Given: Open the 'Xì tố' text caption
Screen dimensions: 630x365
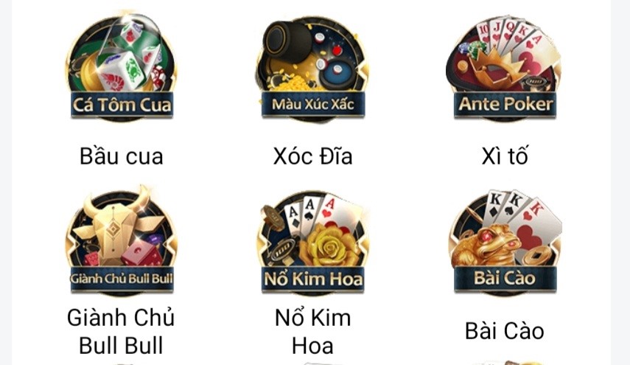Looking at the screenshot, I should (505, 156).
